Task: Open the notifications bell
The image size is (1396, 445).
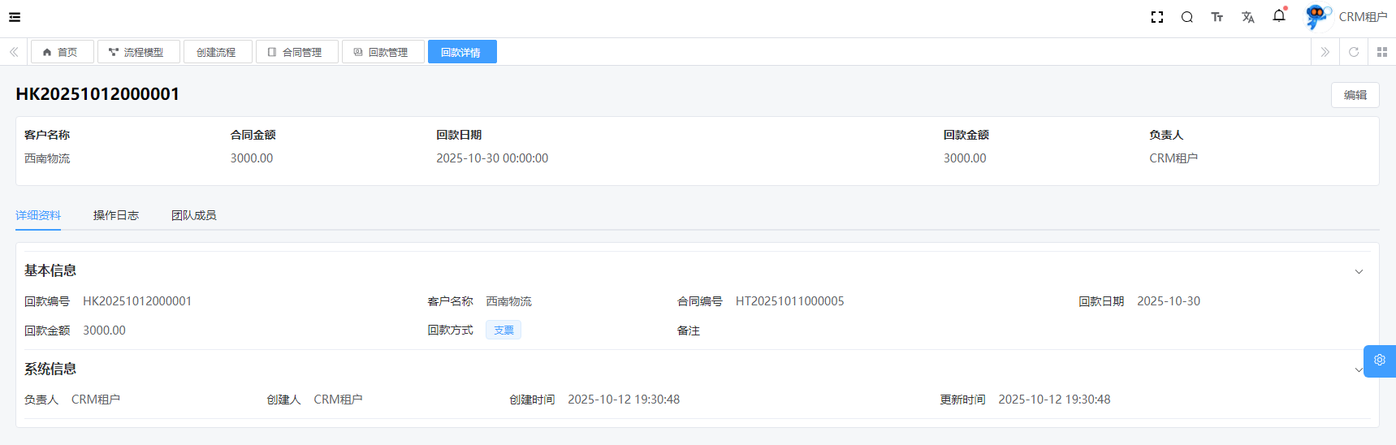Action: pos(1279,16)
